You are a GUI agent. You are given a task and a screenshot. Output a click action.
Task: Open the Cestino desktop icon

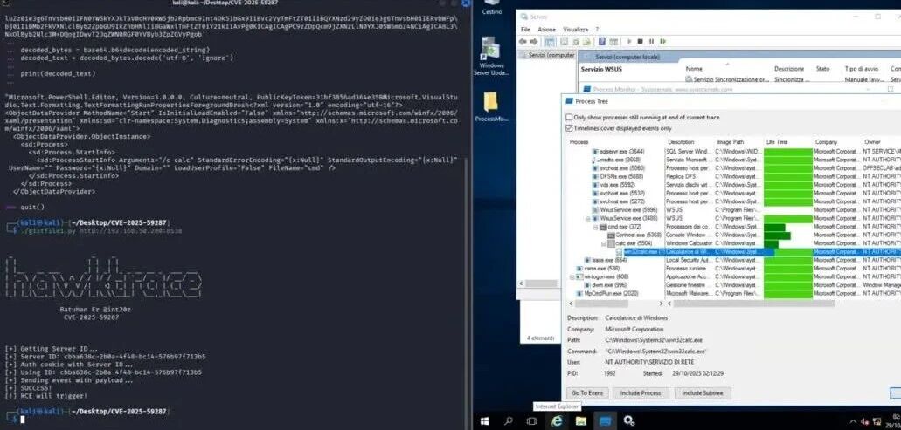[491, 8]
